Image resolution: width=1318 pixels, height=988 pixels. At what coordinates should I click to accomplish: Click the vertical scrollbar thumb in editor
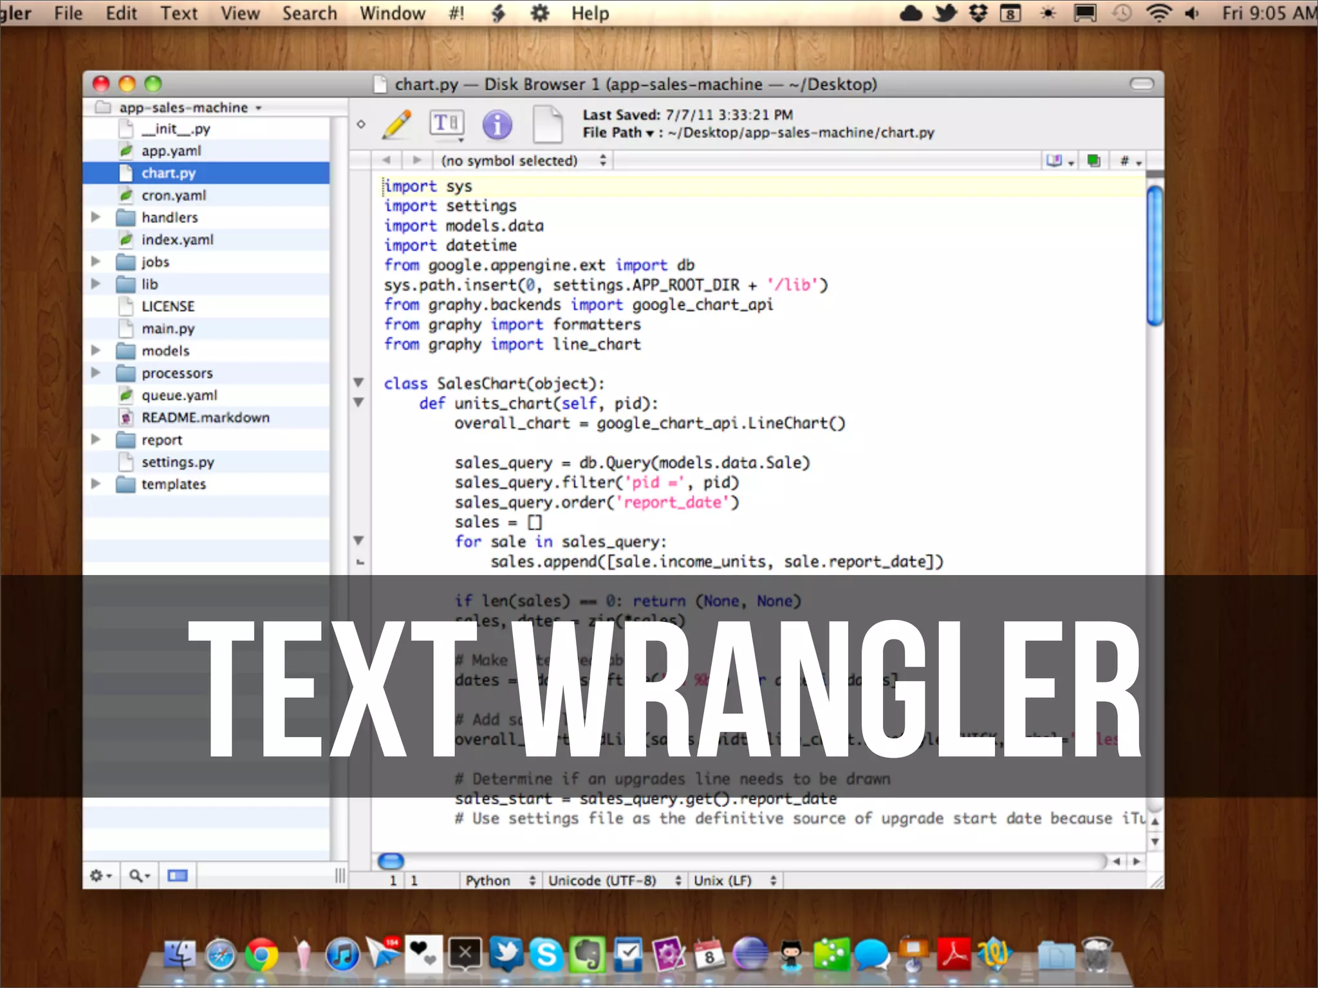click(x=1155, y=255)
